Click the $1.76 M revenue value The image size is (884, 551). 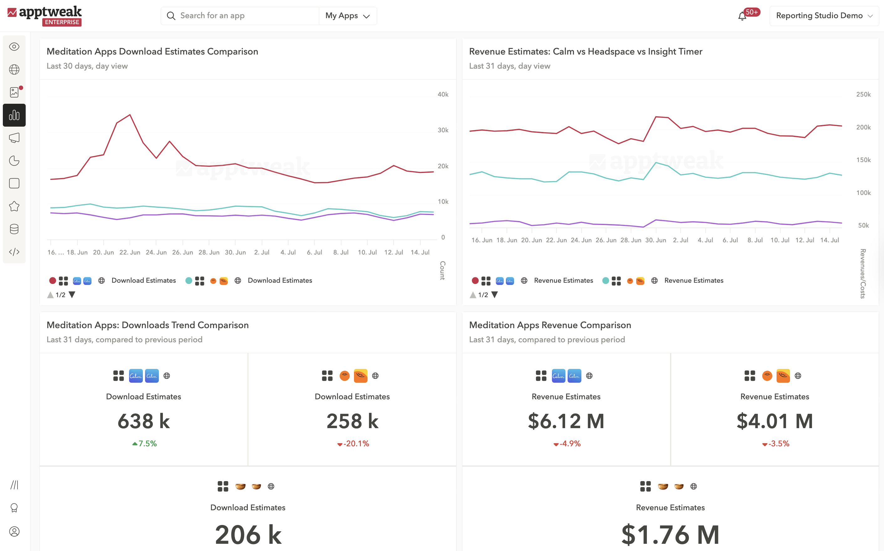tap(670, 535)
